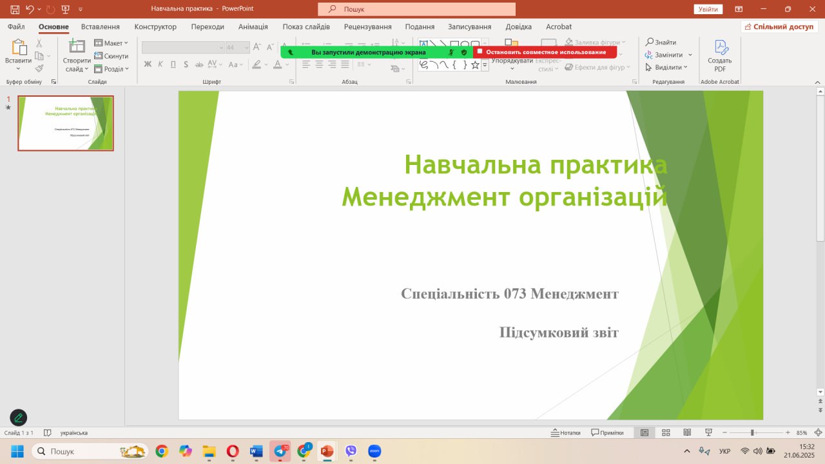The height and width of the screenshot is (464, 825).
Task: Click Reset (Скинути) slide button
Action: pyautogui.click(x=111, y=56)
